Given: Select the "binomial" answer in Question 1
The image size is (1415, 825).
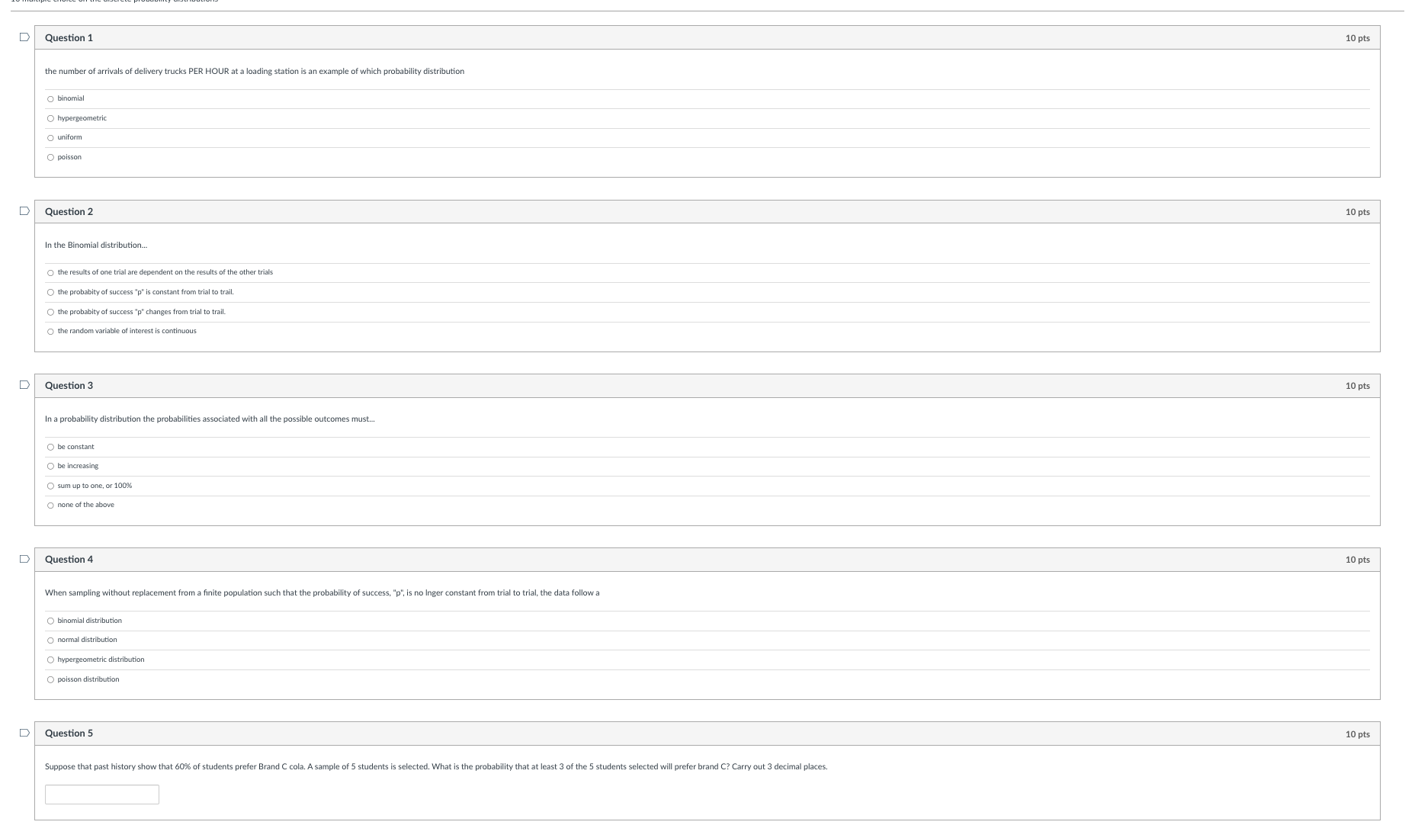Looking at the screenshot, I should [x=50, y=99].
